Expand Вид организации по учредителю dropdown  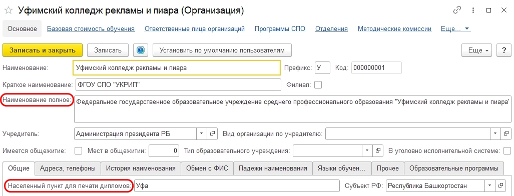coord(495,133)
